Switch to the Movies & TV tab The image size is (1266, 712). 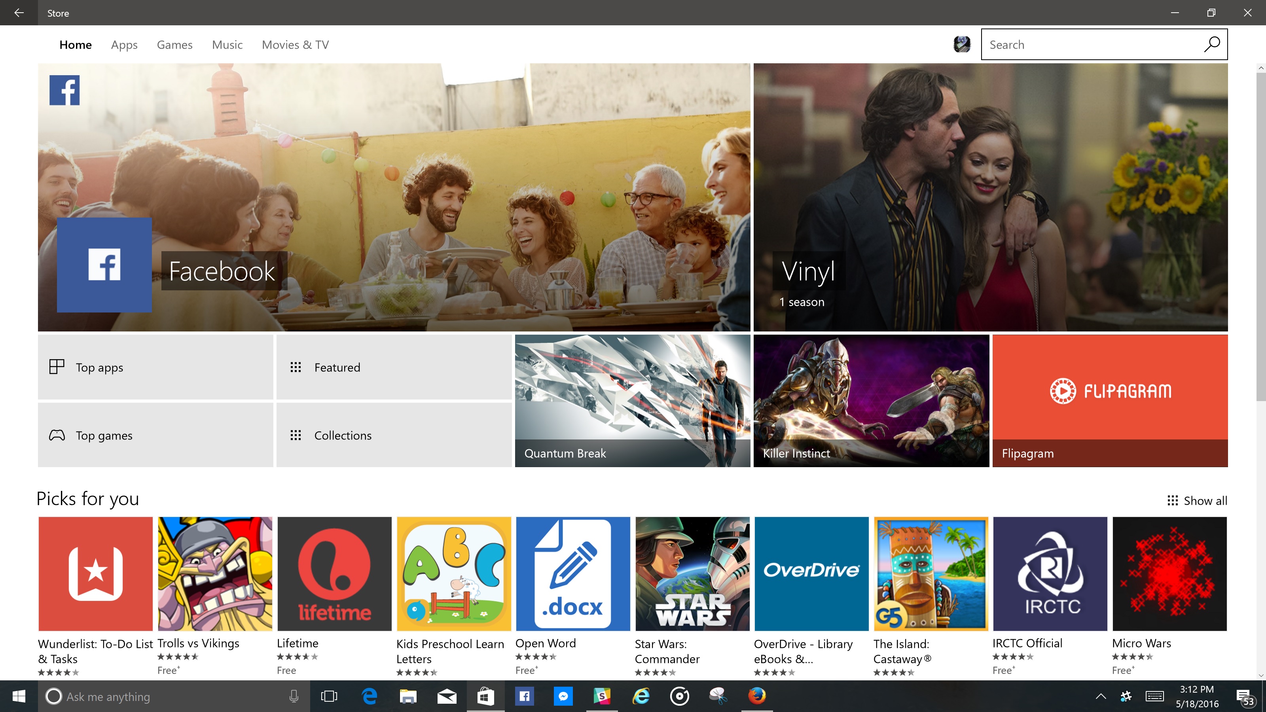[295, 45]
